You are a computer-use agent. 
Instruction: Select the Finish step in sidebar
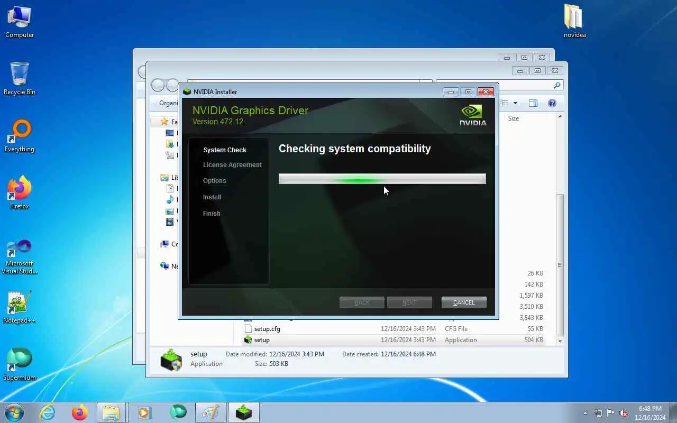pos(212,214)
